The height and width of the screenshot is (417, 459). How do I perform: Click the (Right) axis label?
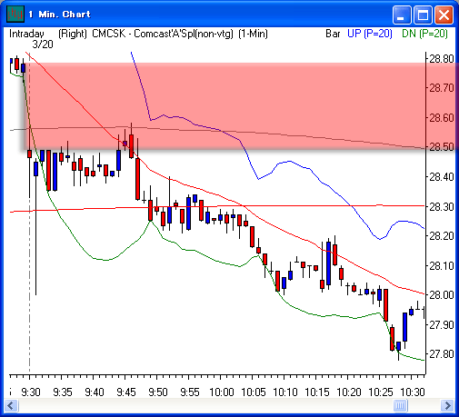point(73,34)
